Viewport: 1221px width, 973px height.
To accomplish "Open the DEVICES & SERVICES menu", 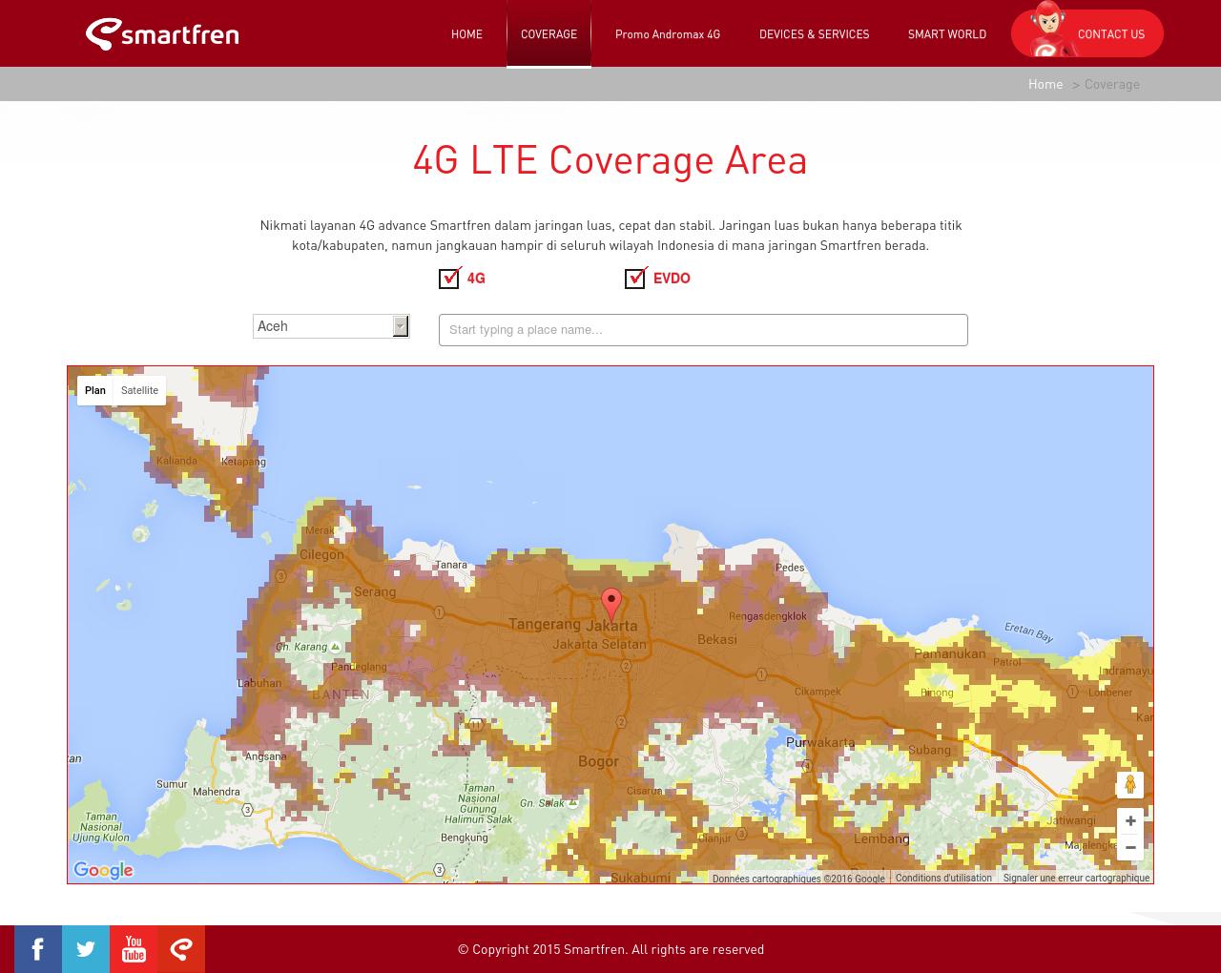I will 814,33.
